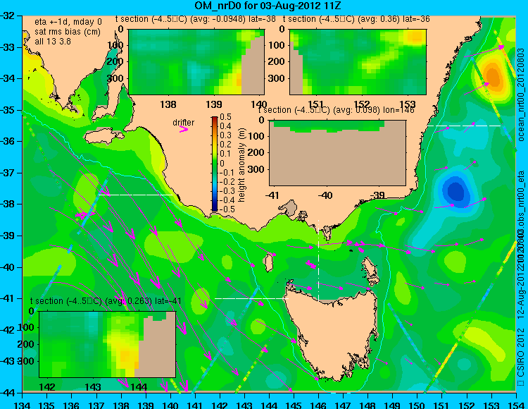Open the lat=-38 temperature section inset

click(x=196, y=62)
